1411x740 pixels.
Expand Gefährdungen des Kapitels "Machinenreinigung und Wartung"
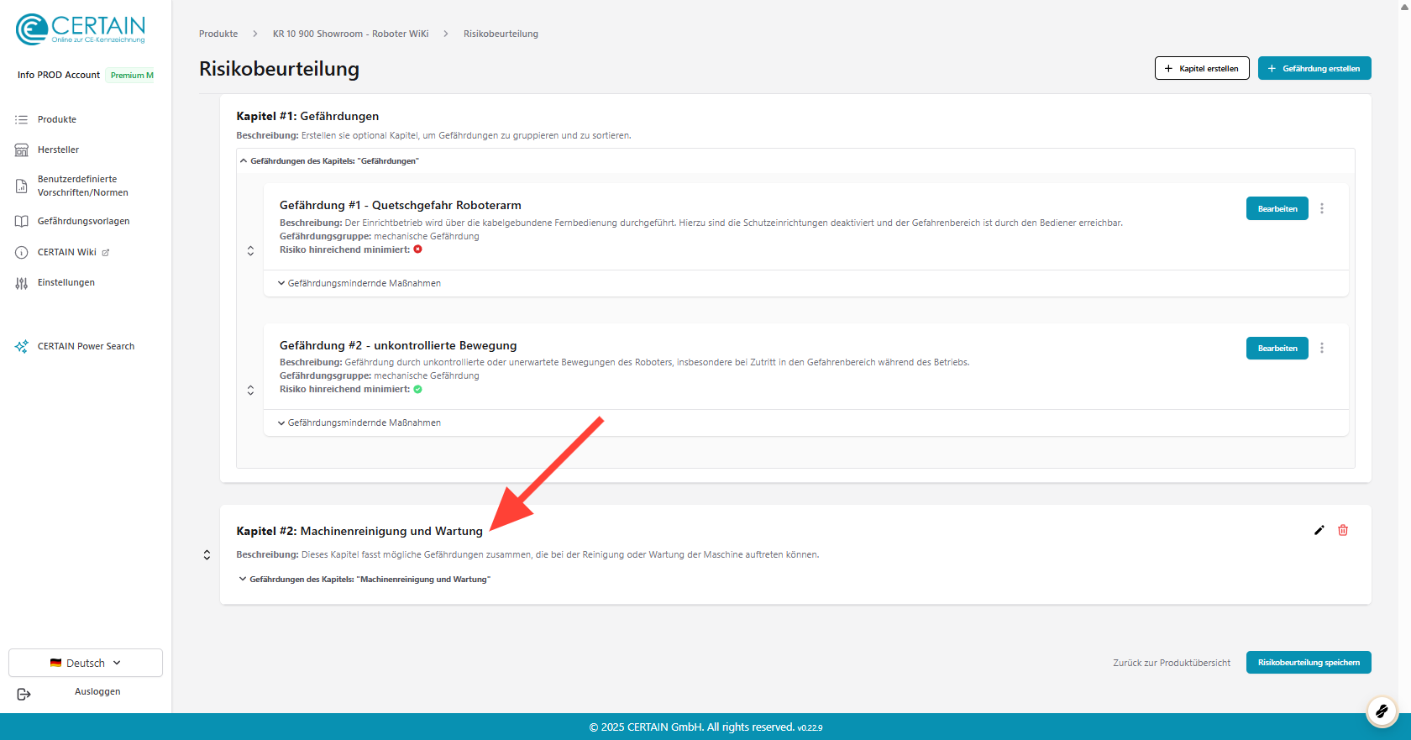(365, 580)
